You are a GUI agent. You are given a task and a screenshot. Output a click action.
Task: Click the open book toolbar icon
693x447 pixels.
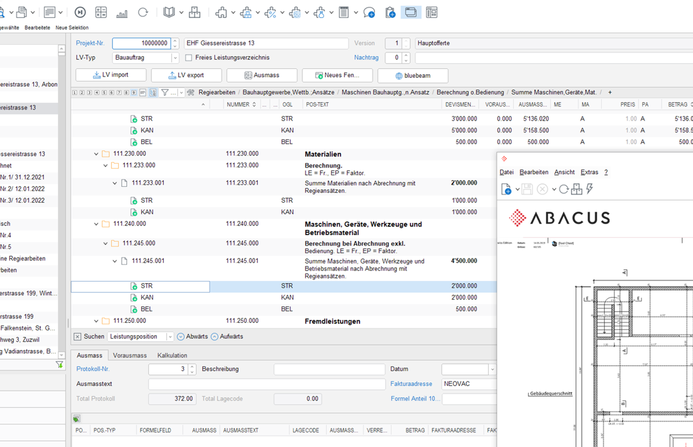169,13
